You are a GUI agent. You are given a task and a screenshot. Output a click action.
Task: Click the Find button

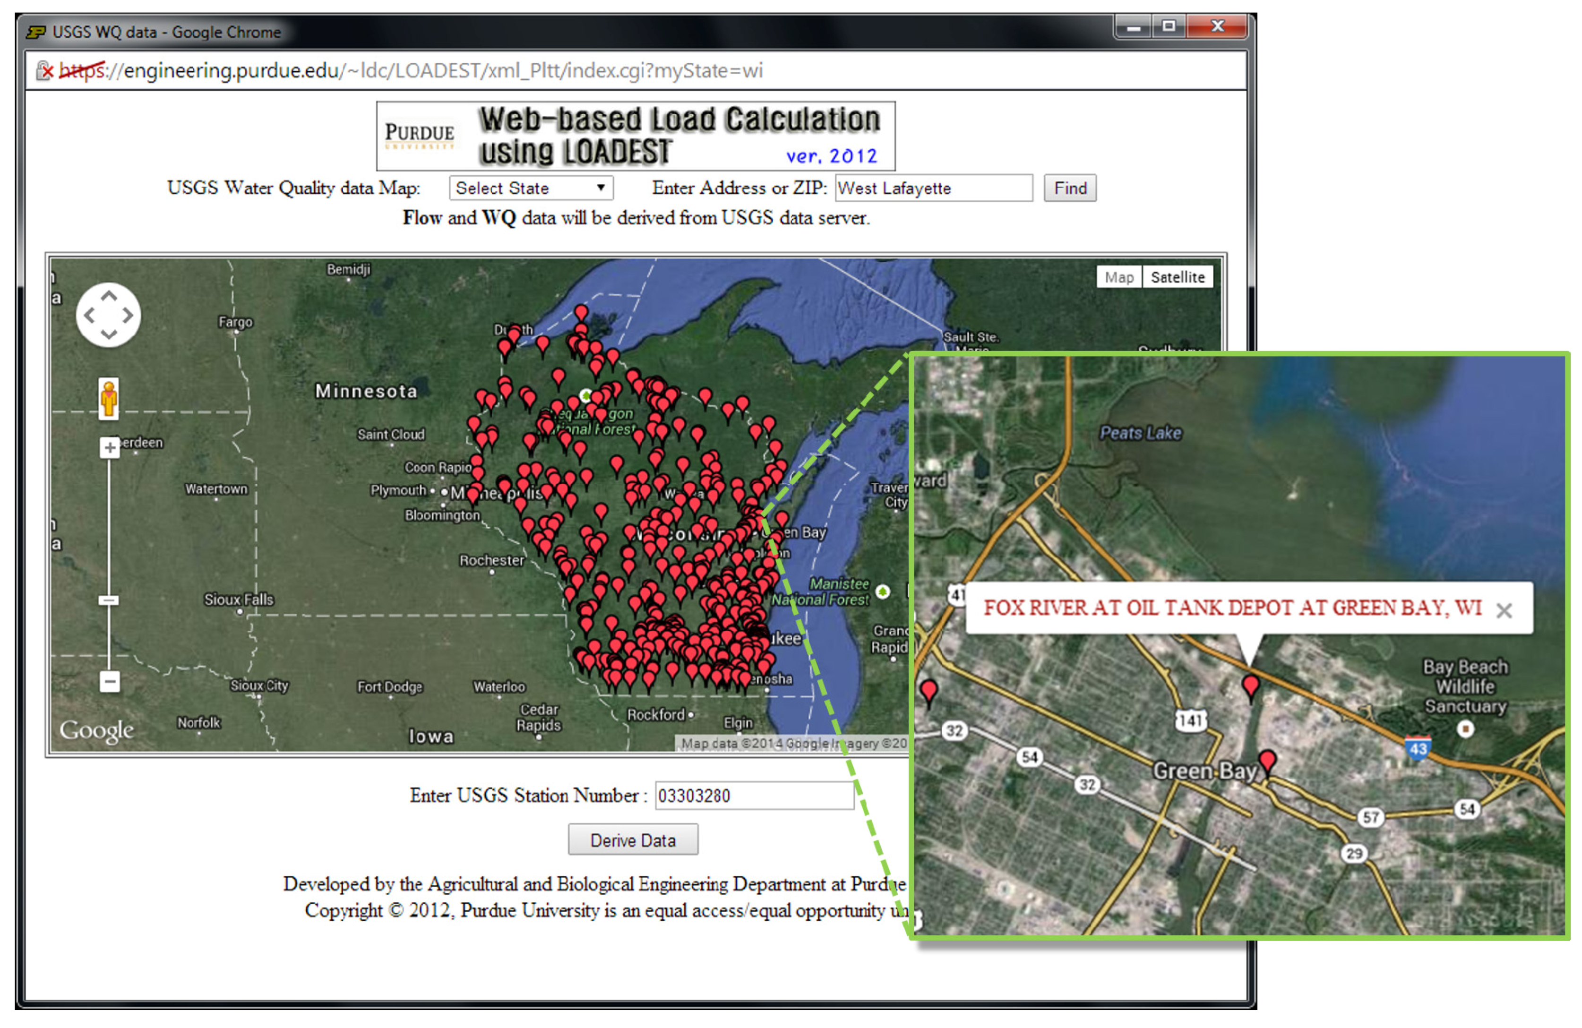tap(1070, 188)
